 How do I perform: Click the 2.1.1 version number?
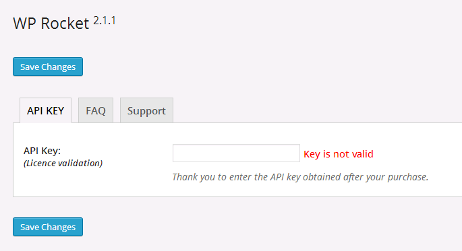[x=105, y=21]
